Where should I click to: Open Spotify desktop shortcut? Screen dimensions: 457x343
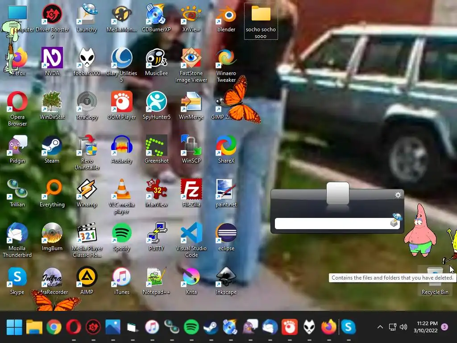pyautogui.click(x=121, y=237)
